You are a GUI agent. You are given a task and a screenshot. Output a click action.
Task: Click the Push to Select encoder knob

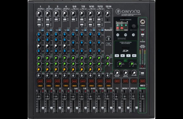pos(134,26)
